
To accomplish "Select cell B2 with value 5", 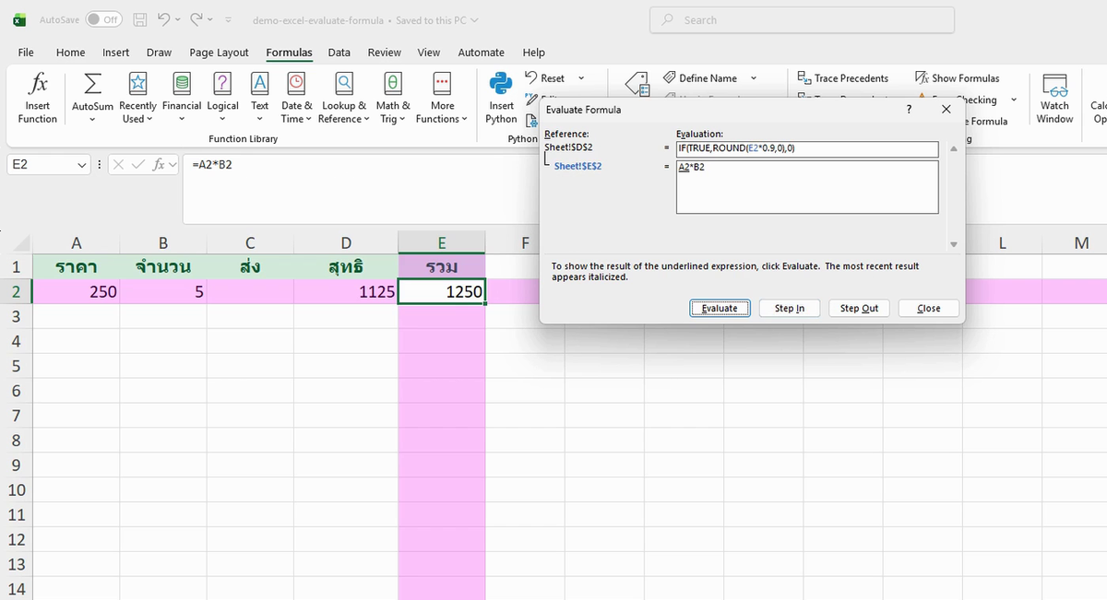I will pyautogui.click(x=163, y=292).
